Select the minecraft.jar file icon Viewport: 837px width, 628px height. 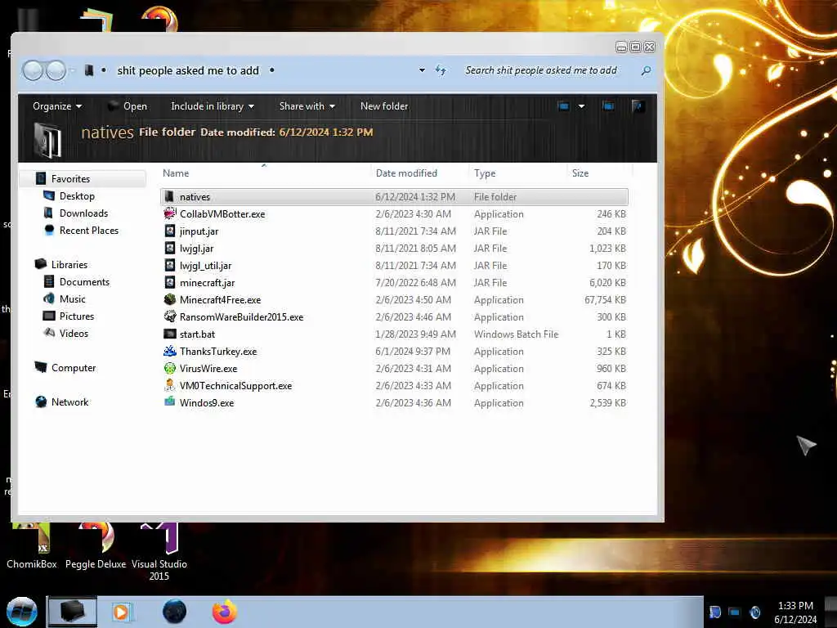(169, 282)
